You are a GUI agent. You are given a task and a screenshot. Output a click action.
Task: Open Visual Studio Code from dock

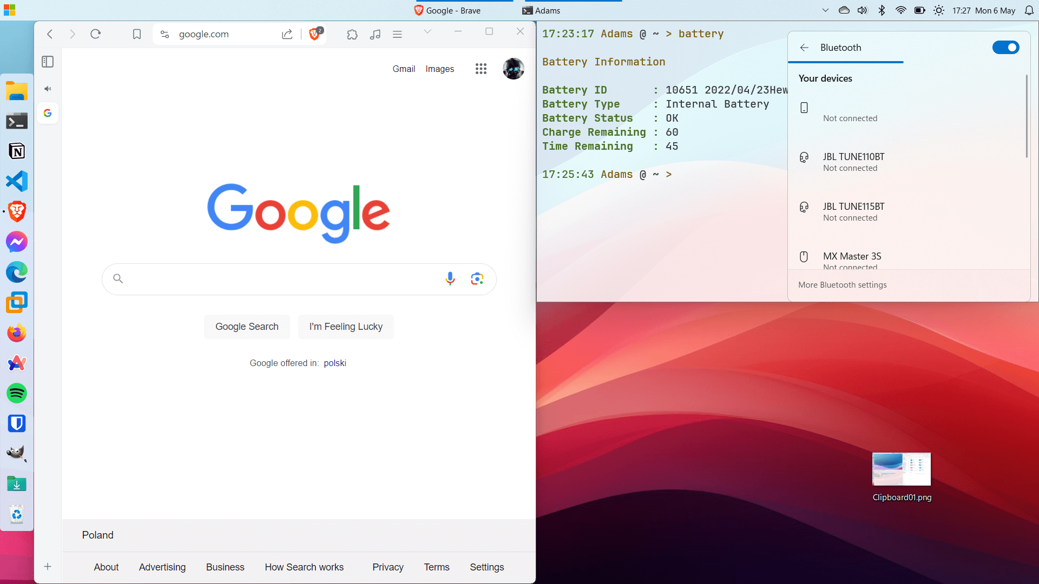(17, 181)
